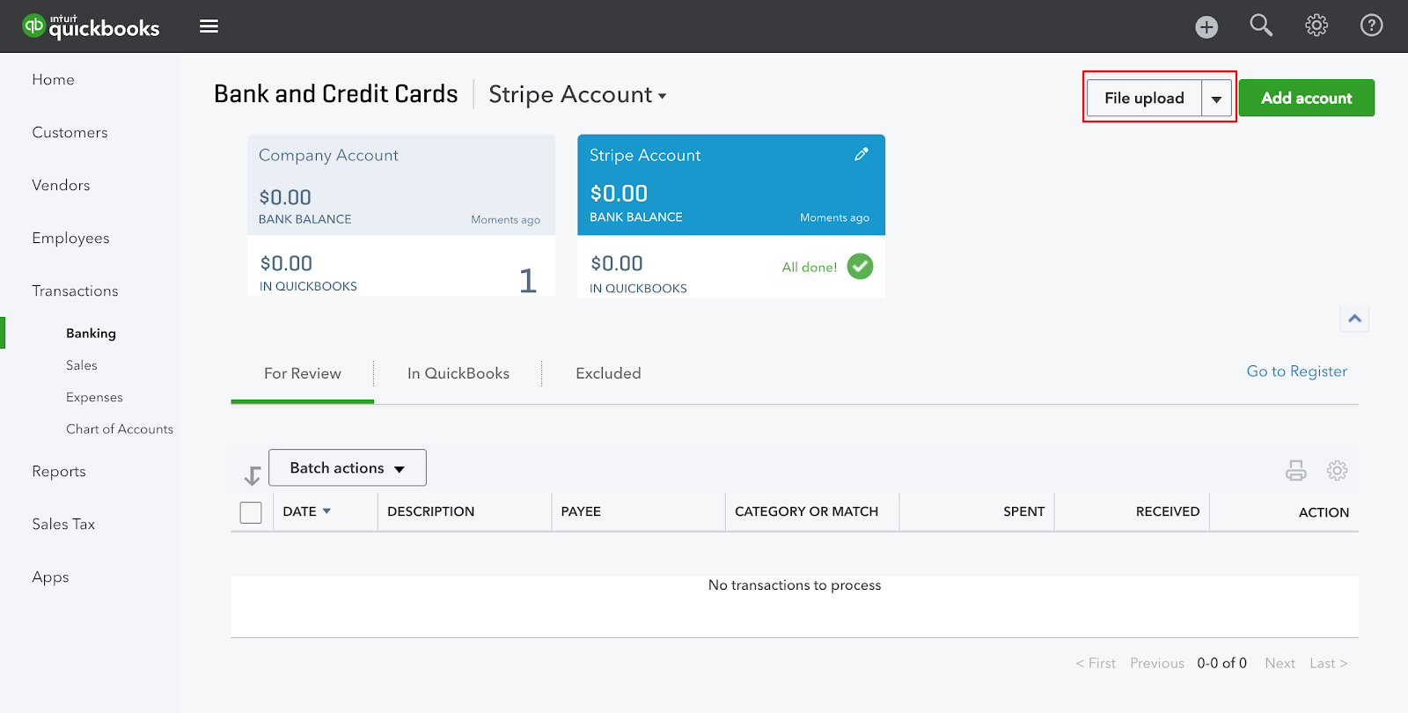Open the Stripe Account title dropdown

coord(577,95)
